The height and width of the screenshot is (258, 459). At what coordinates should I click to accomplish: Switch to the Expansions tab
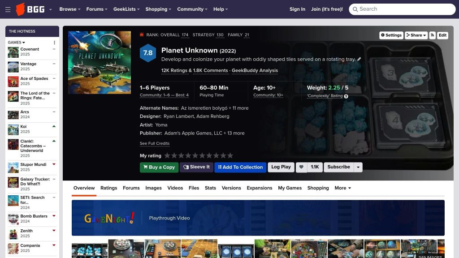[260, 188]
